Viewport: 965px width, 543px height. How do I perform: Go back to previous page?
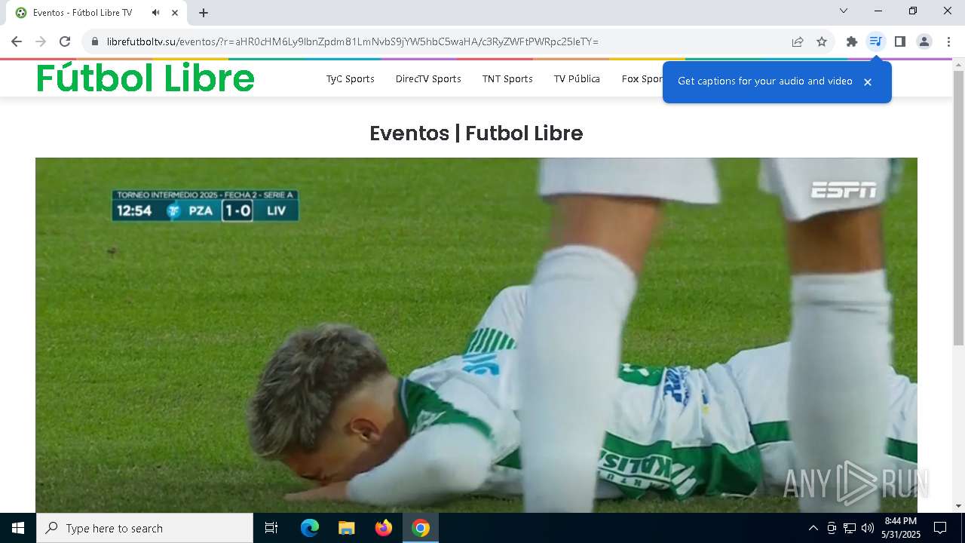pos(17,41)
